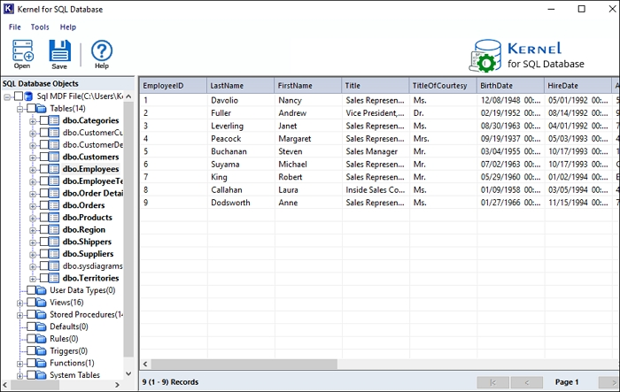Viewport: 620px width, 392px height.
Task: Sort by the EmployeeID column header
Action: 174,86
